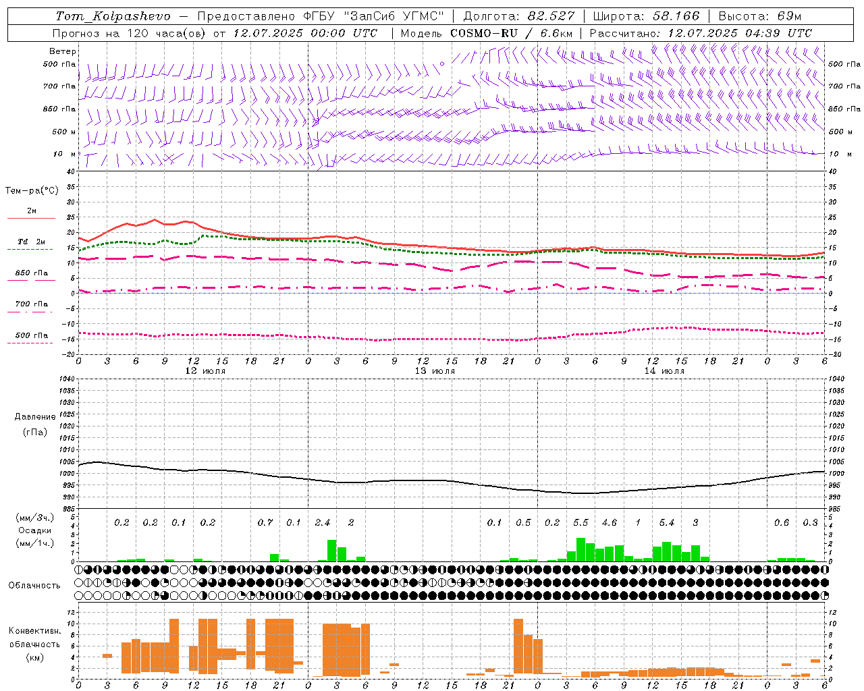Click the Тем-ра(°C) panel label
This screenshot has height=691, width=864.
tap(32, 191)
